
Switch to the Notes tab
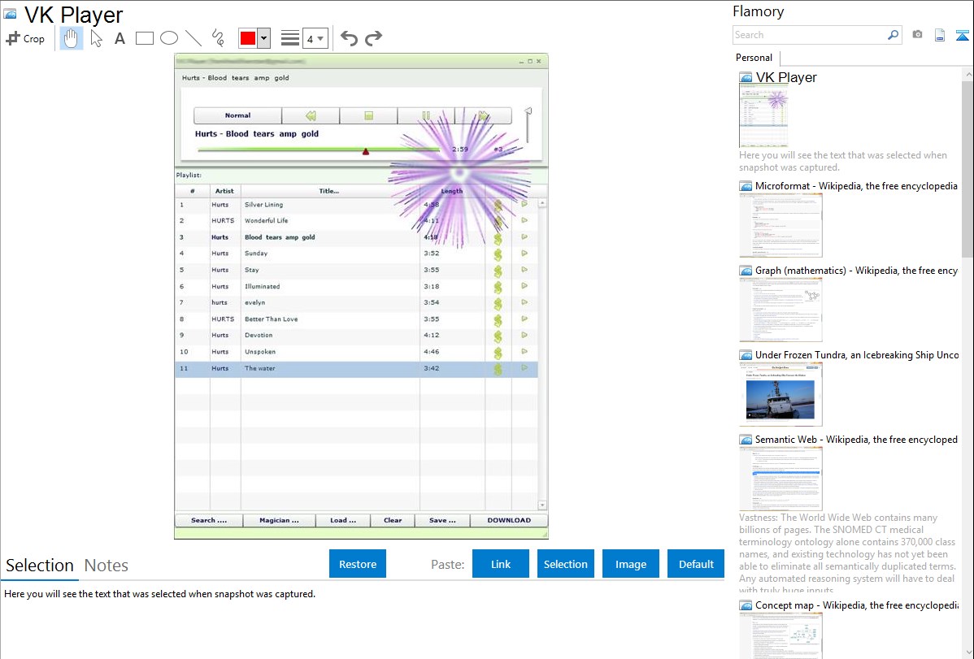[107, 566]
